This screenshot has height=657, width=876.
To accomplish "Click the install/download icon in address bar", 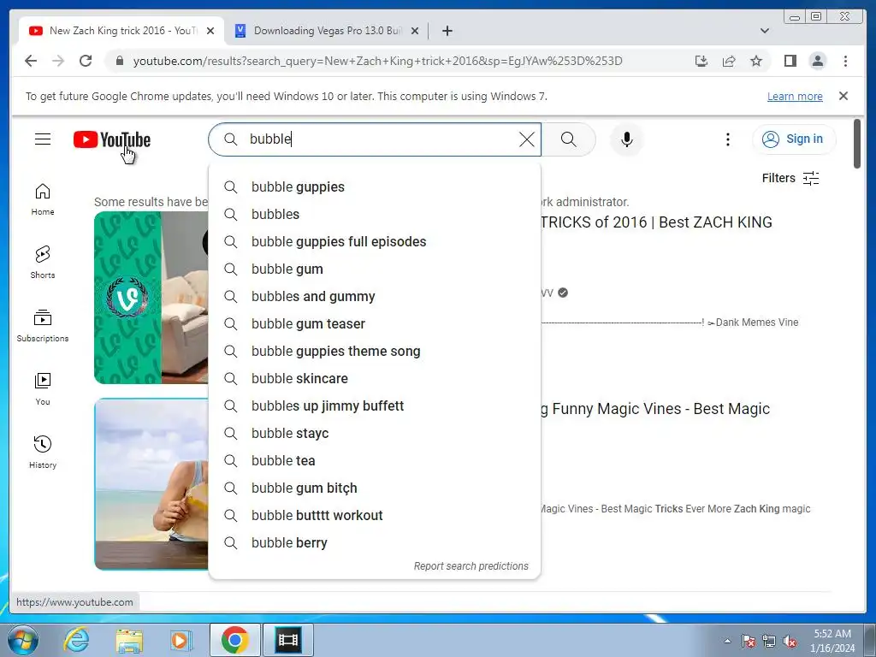I will (701, 61).
